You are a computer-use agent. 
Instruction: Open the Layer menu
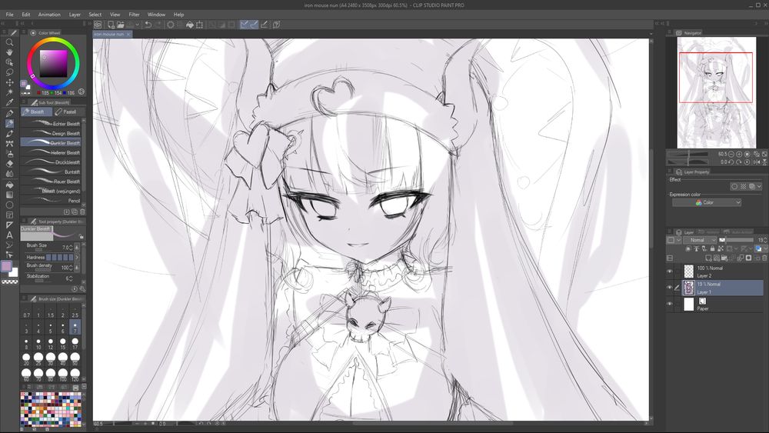75,15
